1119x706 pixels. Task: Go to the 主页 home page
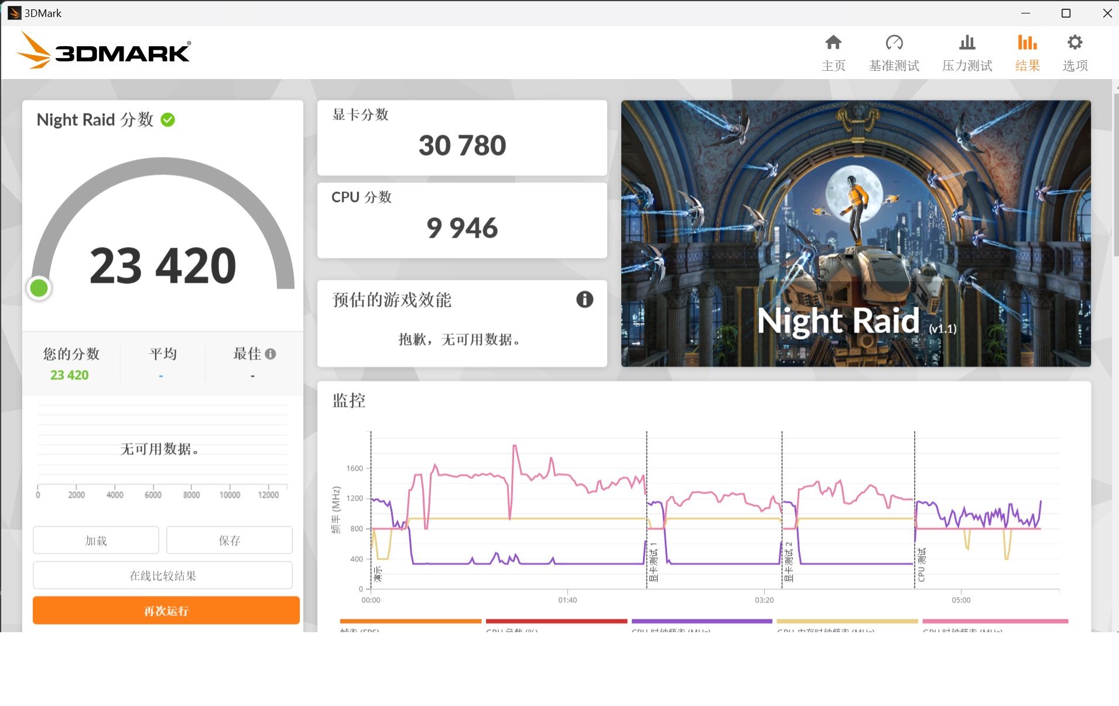(833, 53)
